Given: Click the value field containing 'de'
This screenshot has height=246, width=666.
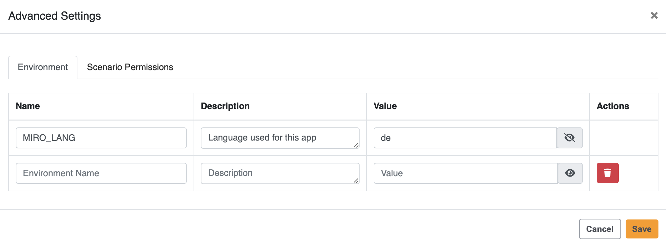Looking at the screenshot, I should [465, 138].
